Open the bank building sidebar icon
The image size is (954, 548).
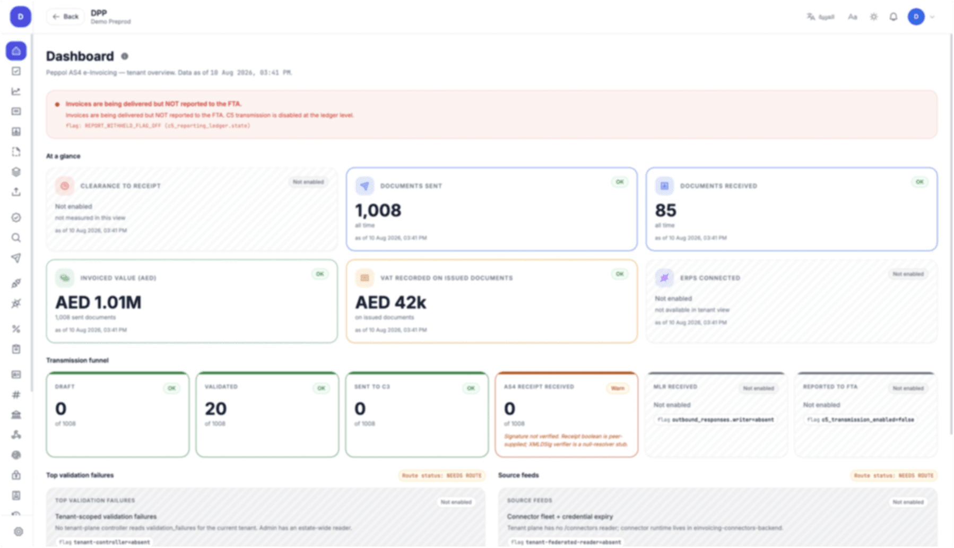(16, 415)
